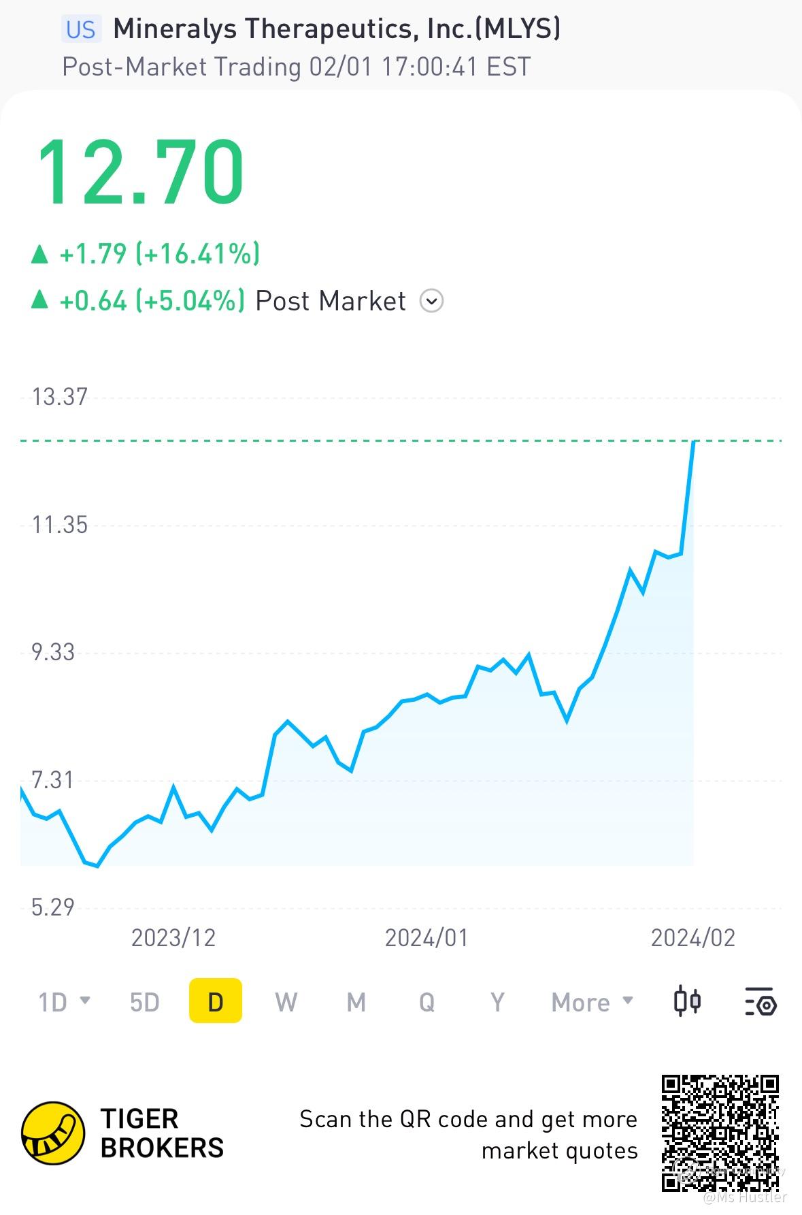This screenshot has width=802, height=1215.
Task: Click the Tiger Brokers logo
Action: point(53,1133)
